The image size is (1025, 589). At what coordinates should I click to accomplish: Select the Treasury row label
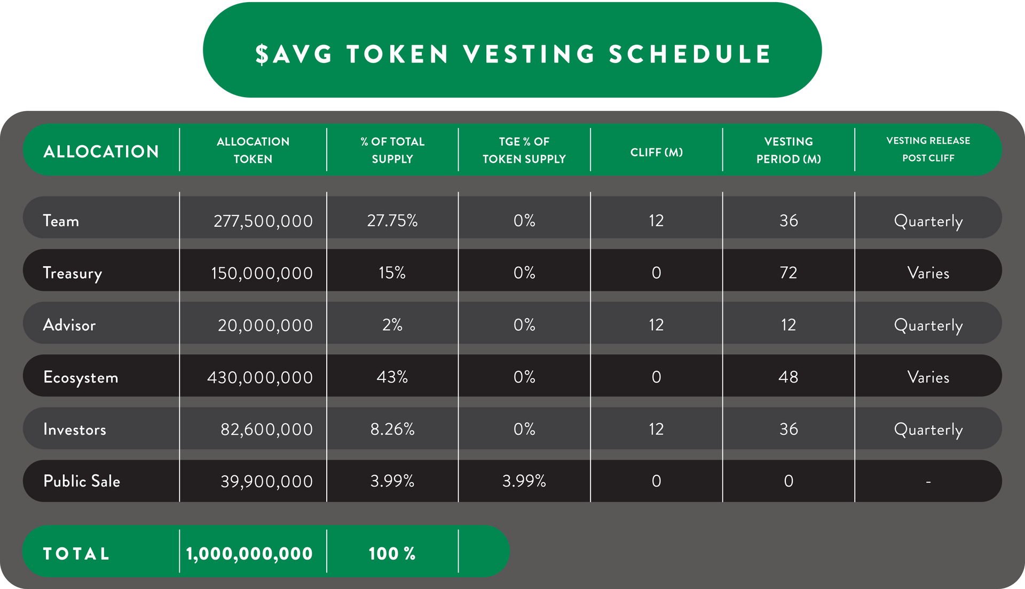click(72, 273)
